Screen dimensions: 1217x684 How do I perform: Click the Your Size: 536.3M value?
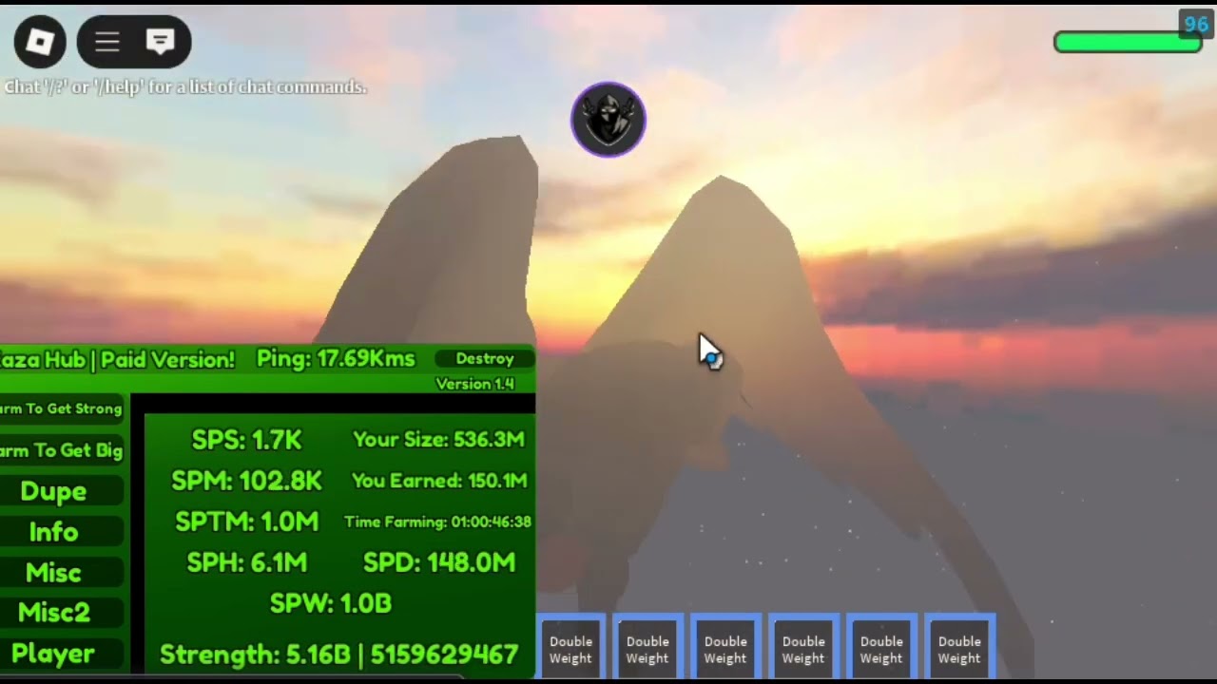[438, 440]
